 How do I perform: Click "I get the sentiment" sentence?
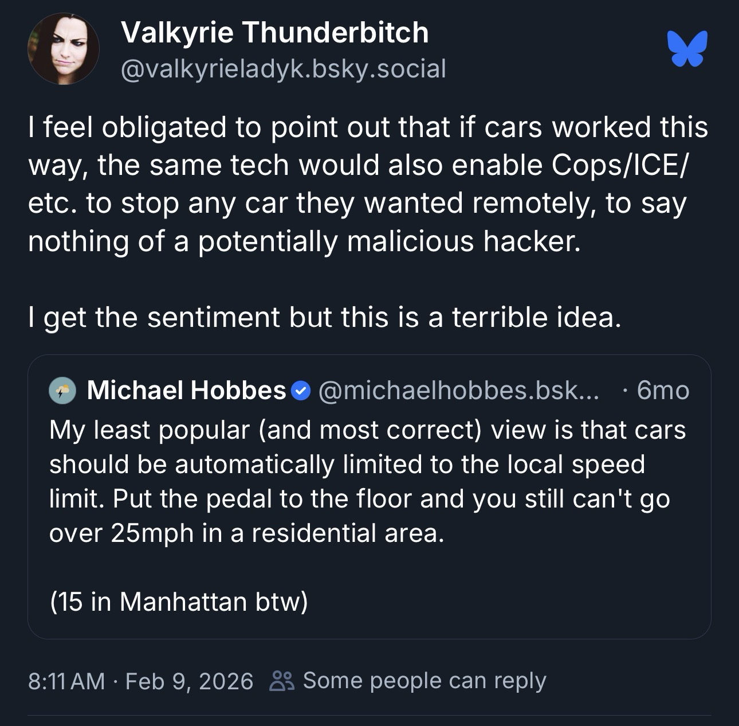click(324, 317)
